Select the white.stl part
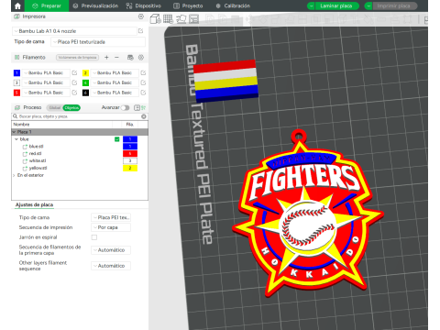 tap(38, 160)
